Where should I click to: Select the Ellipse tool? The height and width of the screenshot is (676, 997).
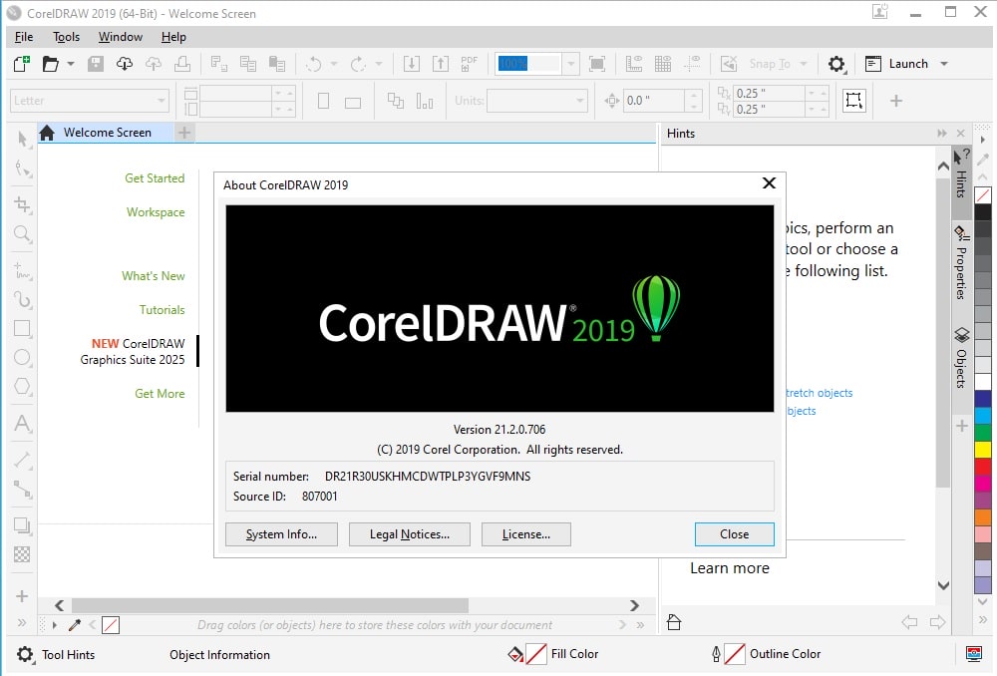[21, 357]
